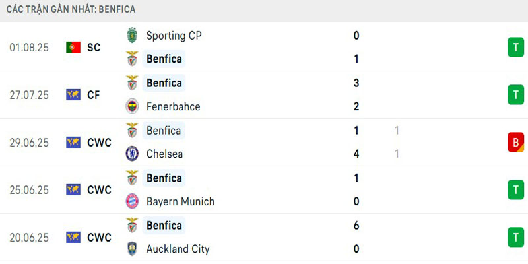Click the CF competition icon on 27.07.25
528x264 pixels.
[x=73, y=95]
